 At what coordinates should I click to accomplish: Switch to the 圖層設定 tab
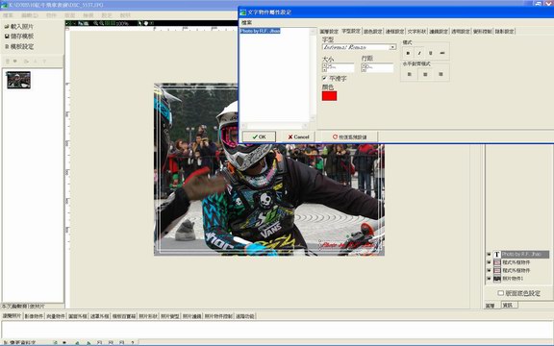[x=329, y=32]
